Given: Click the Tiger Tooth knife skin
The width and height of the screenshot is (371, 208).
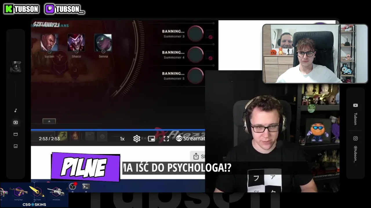Looking at the screenshot, I should (x=37, y=192).
